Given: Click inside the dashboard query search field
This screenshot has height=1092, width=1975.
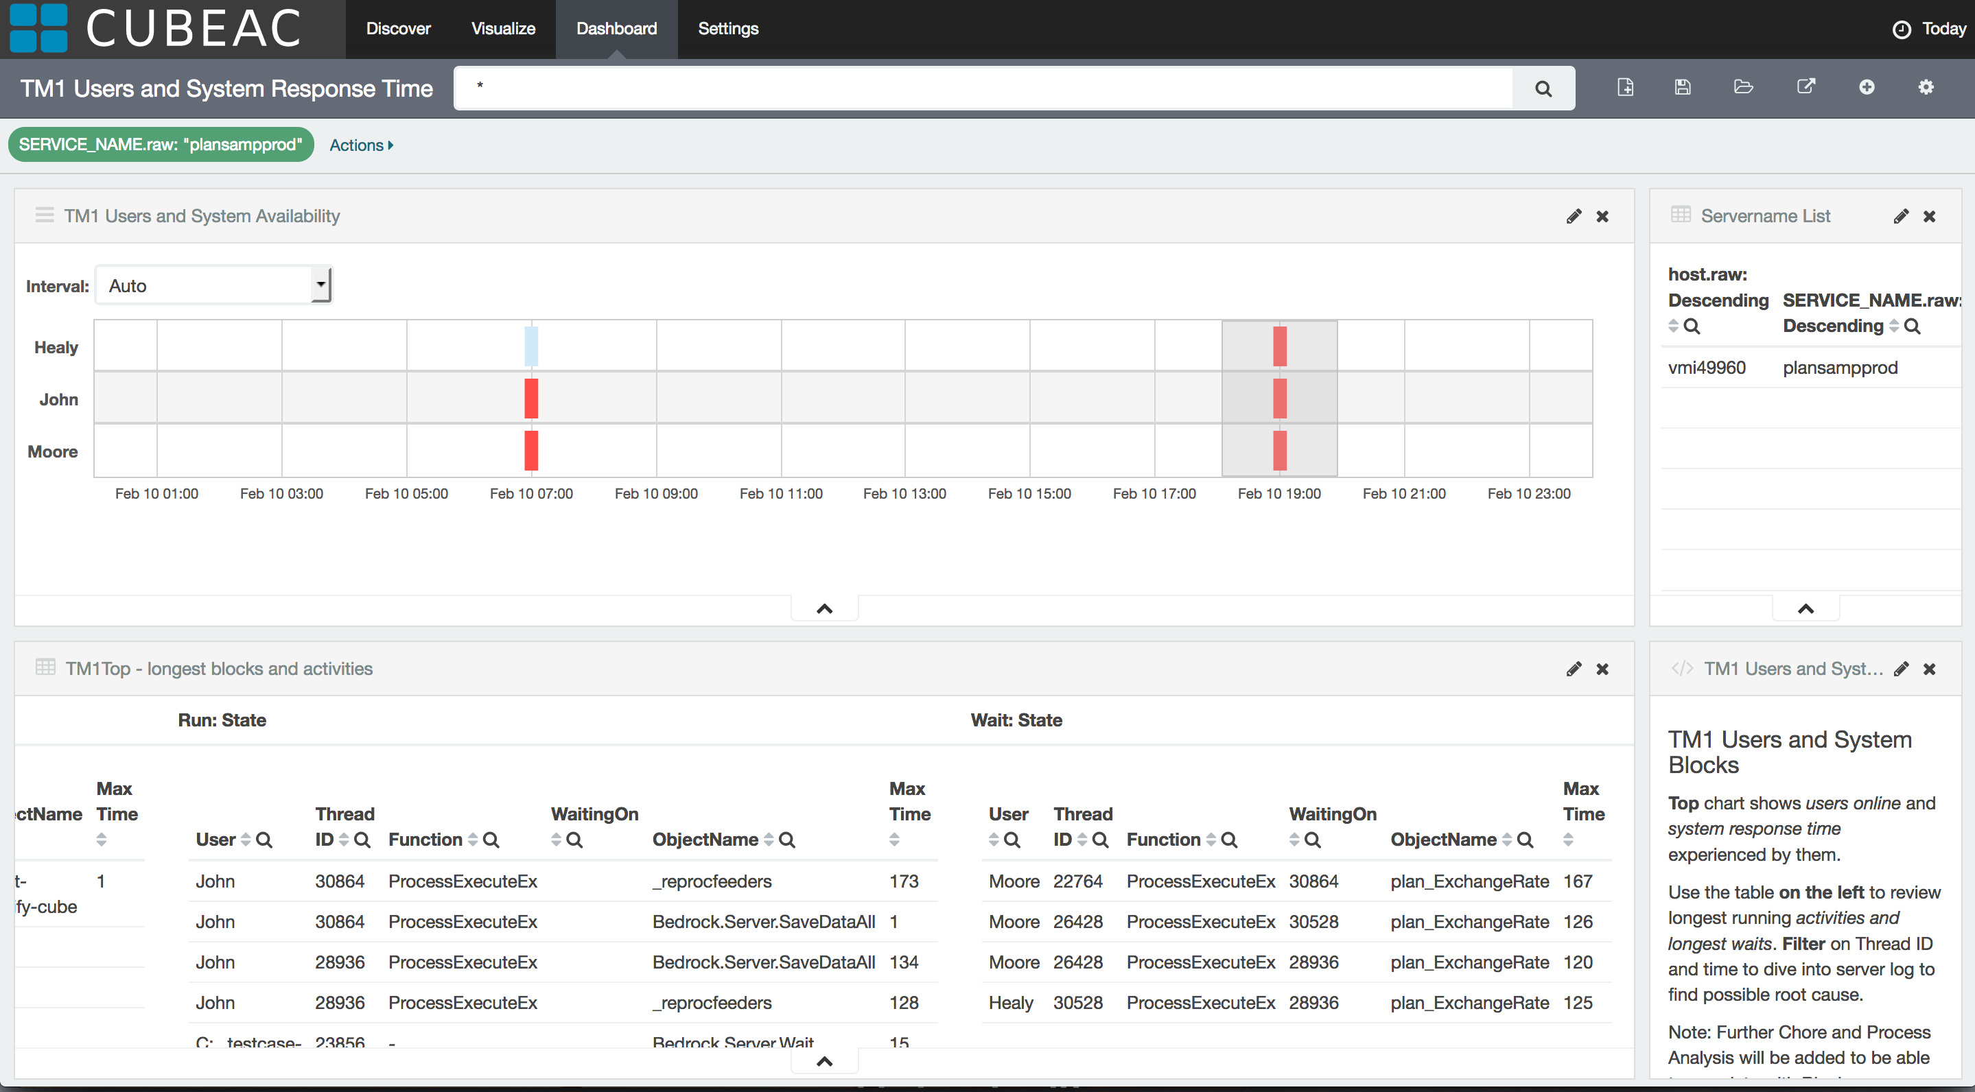Looking at the screenshot, I should click(983, 88).
